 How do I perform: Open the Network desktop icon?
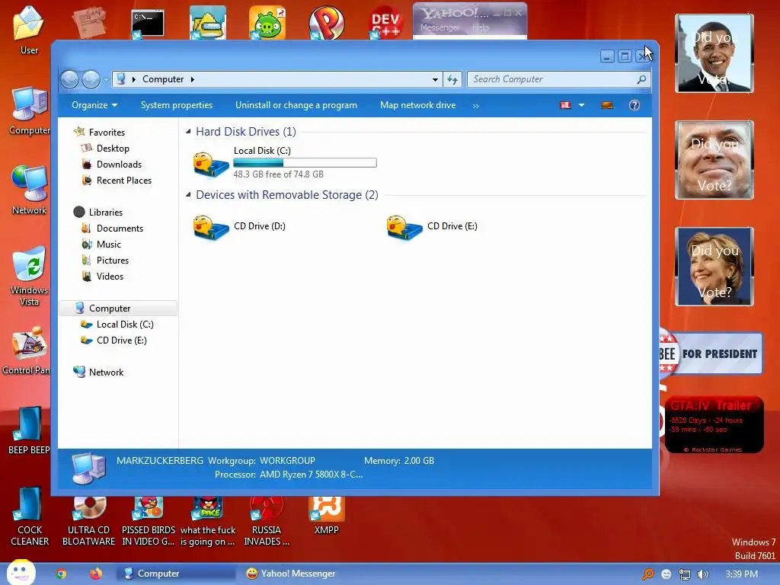click(30, 190)
